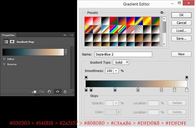This screenshot has height=128, width=196.
Task: Choose the copper preset
Action: coord(97,29)
